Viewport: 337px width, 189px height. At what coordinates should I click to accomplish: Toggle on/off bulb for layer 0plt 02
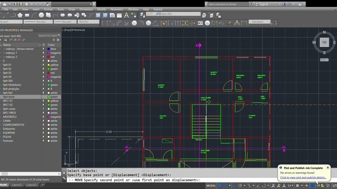(x=43, y=69)
